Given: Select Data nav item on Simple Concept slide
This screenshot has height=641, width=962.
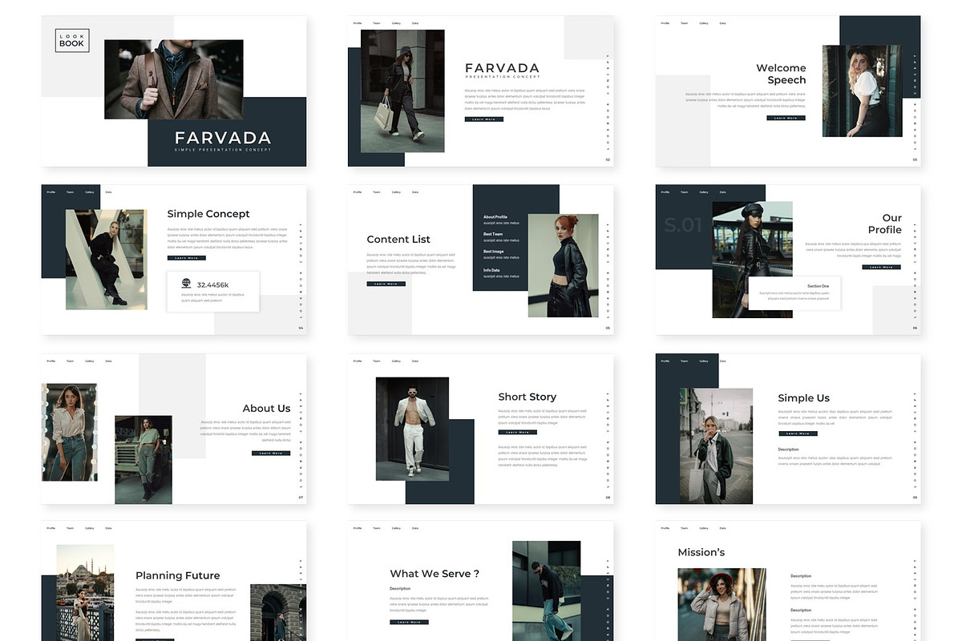Looking at the screenshot, I should coord(108,192).
